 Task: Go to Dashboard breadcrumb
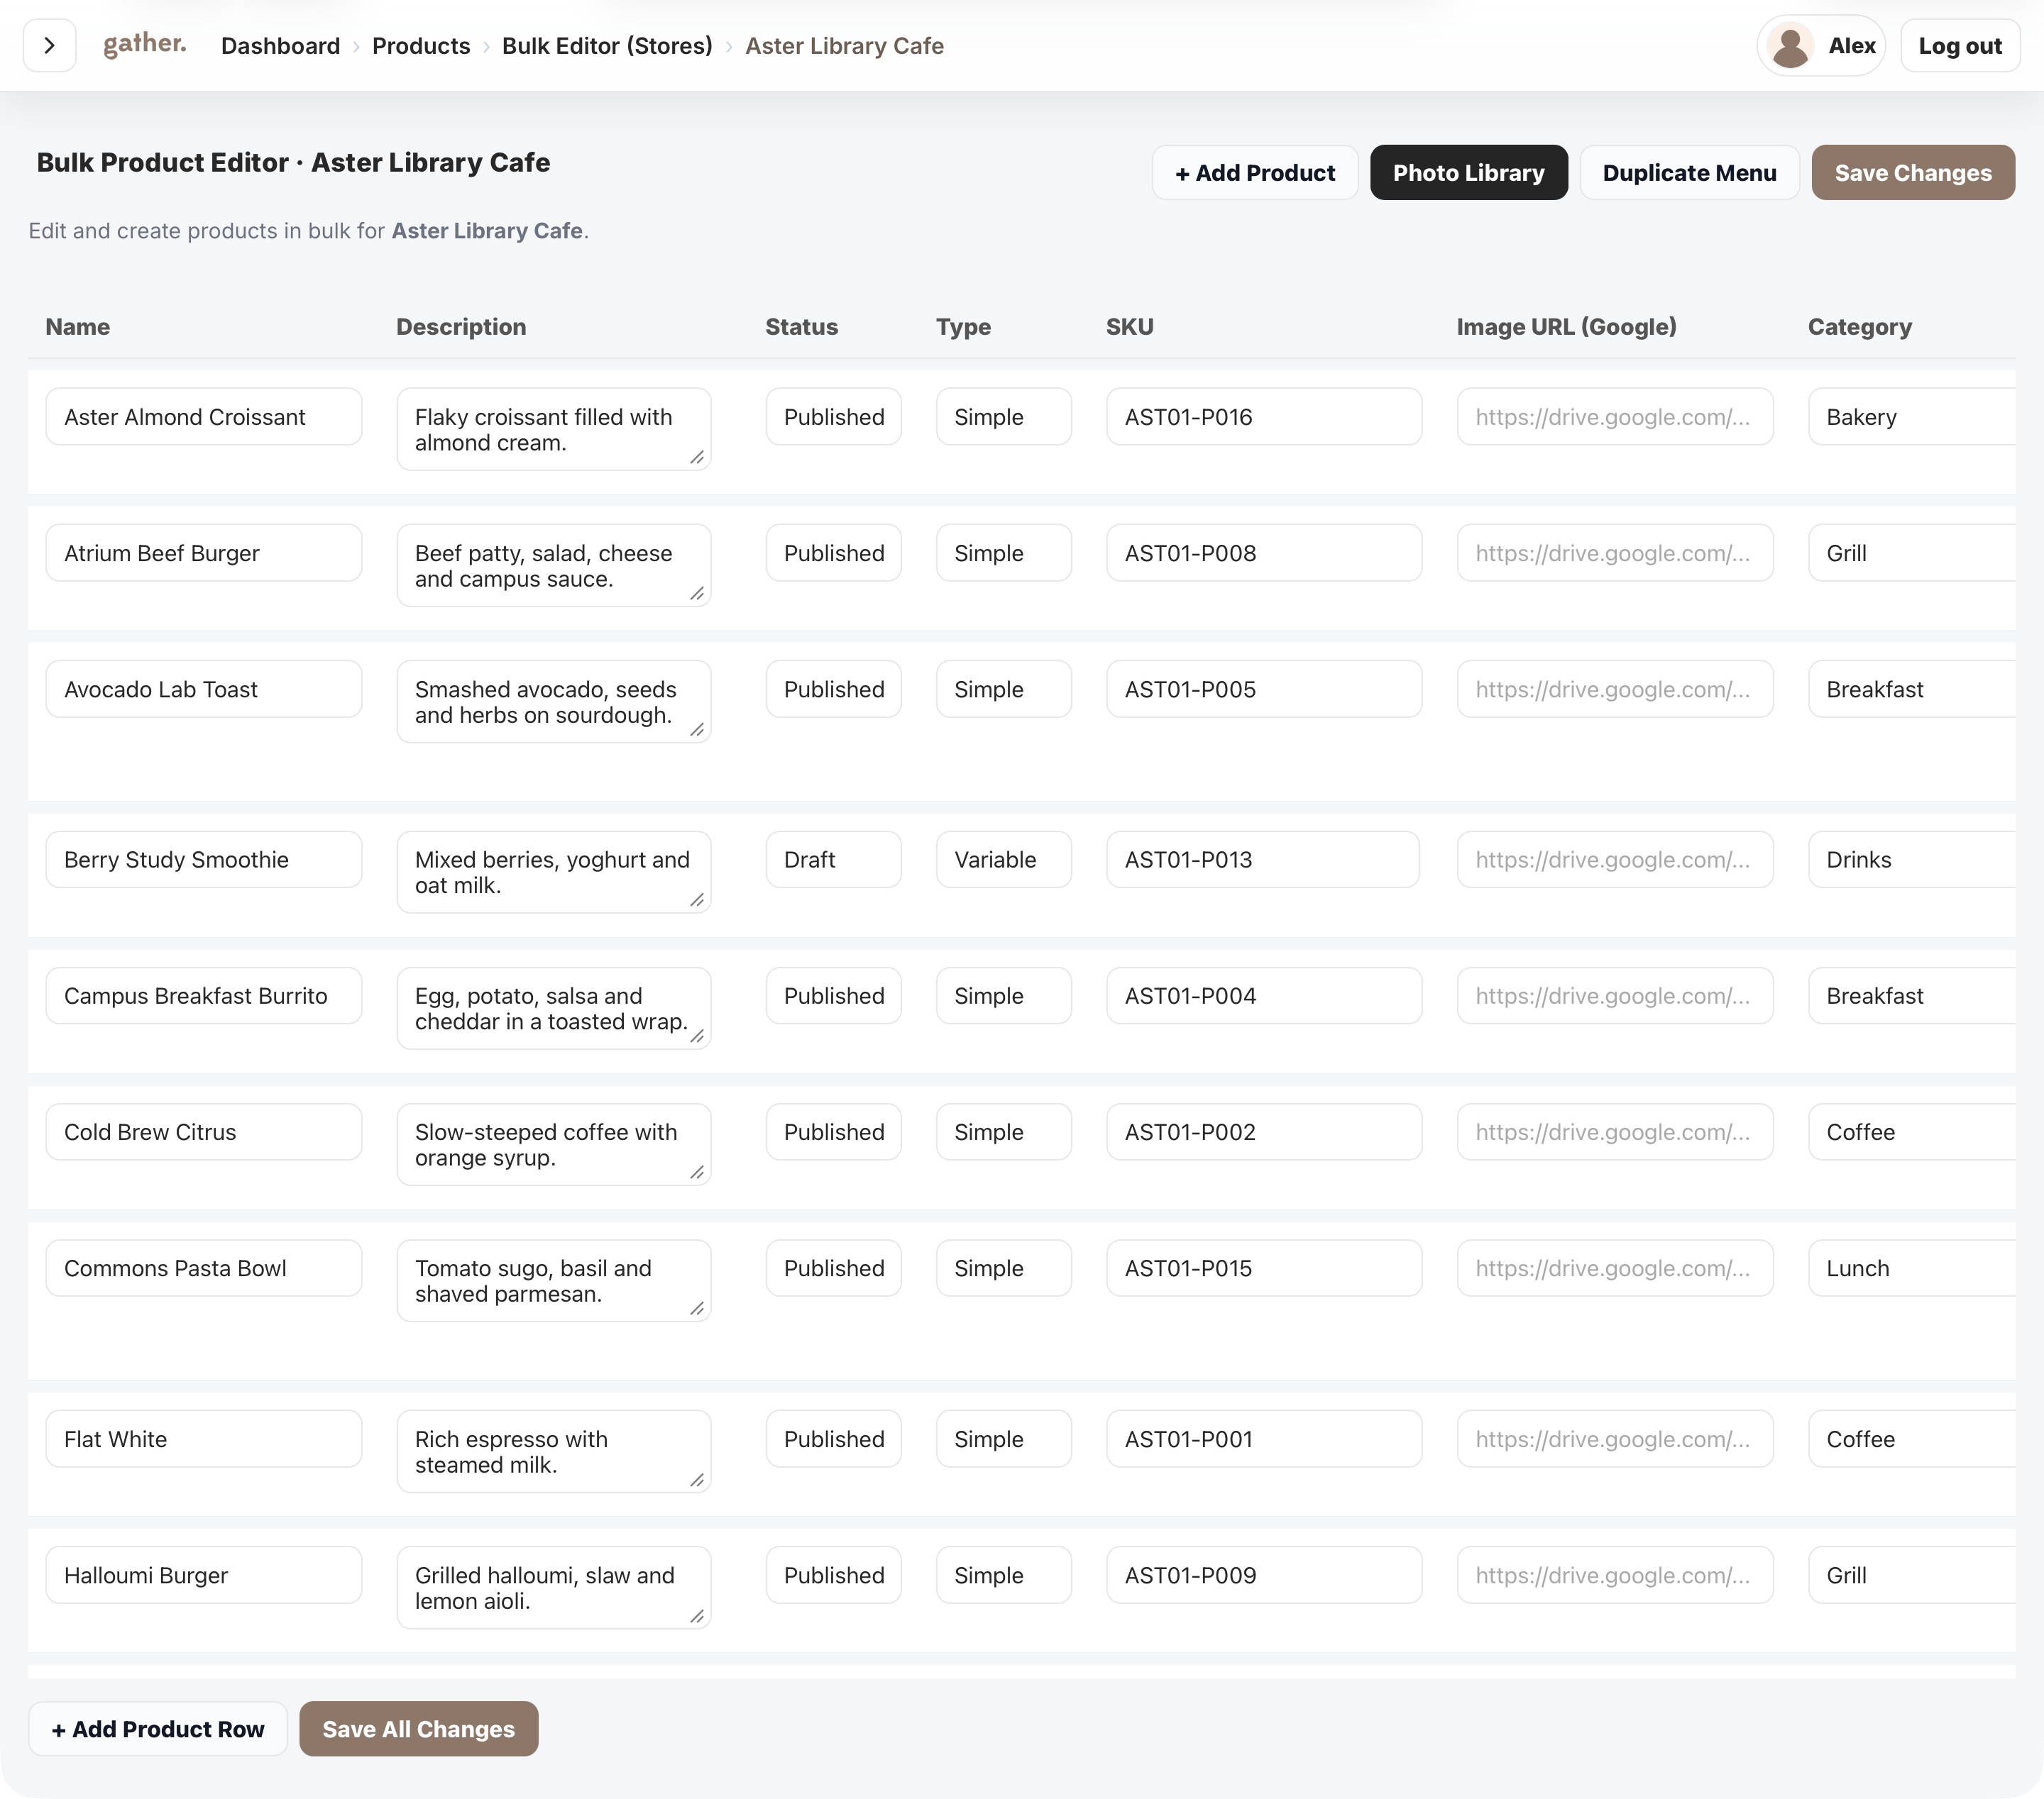(280, 46)
